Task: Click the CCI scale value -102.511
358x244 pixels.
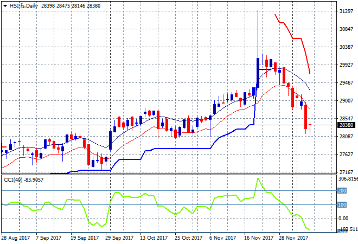Action: [x=348, y=229]
